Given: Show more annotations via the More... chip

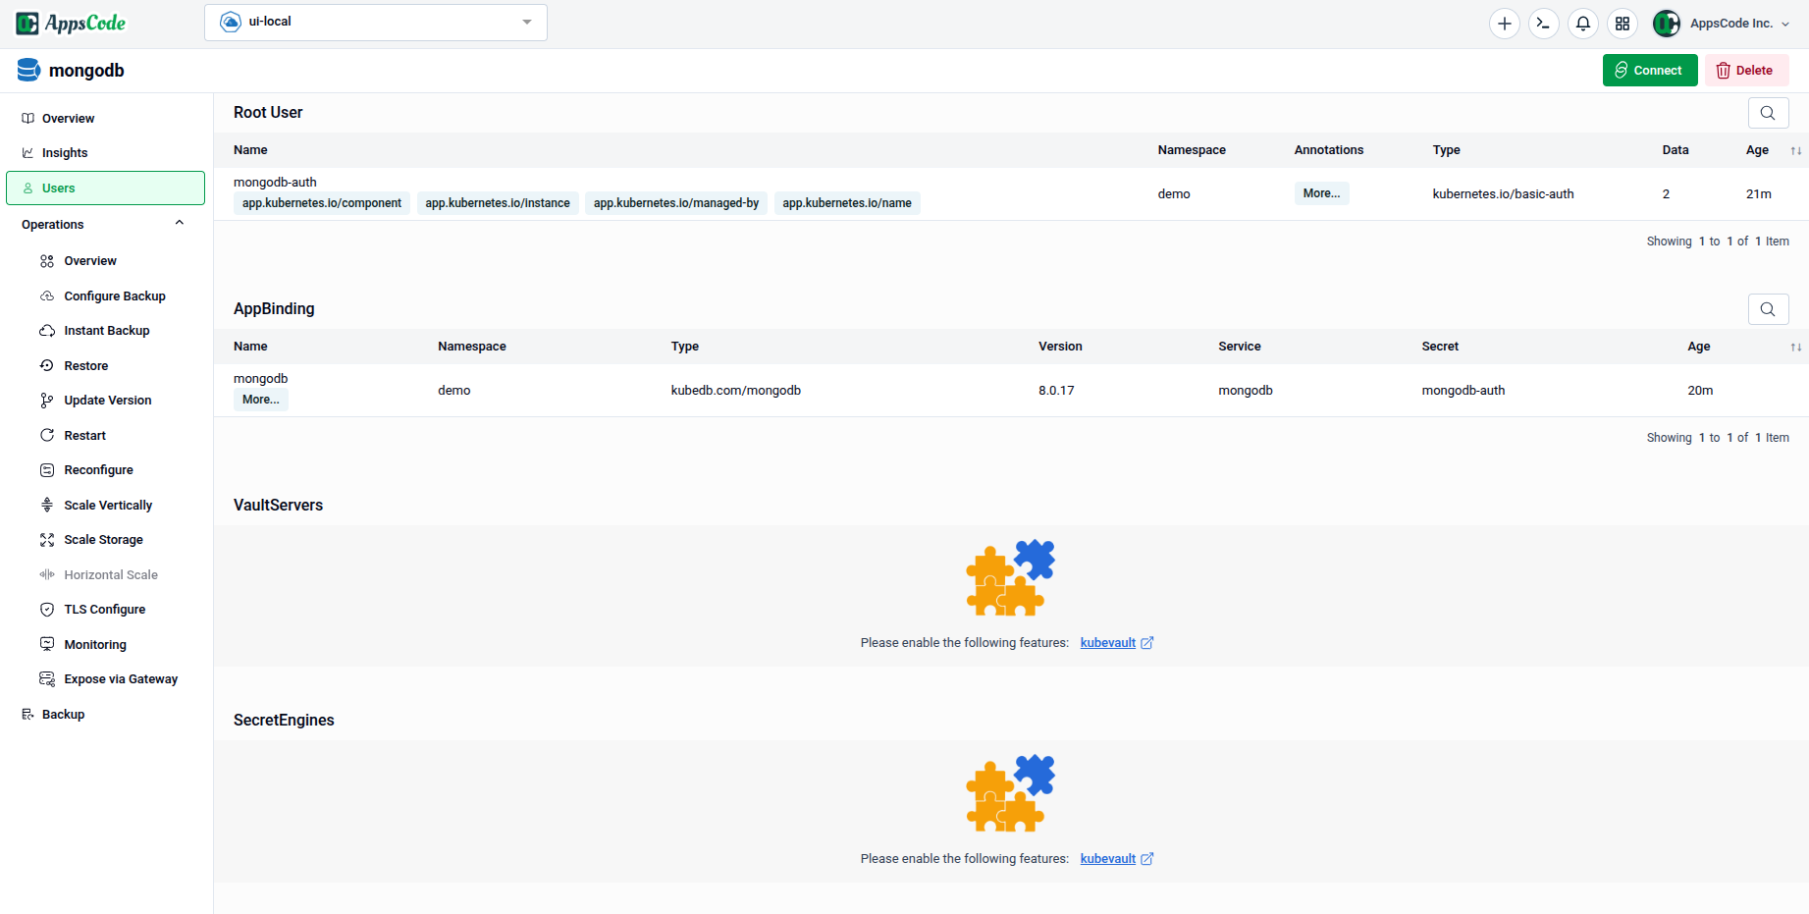Looking at the screenshot, I should coord(1321,192).
